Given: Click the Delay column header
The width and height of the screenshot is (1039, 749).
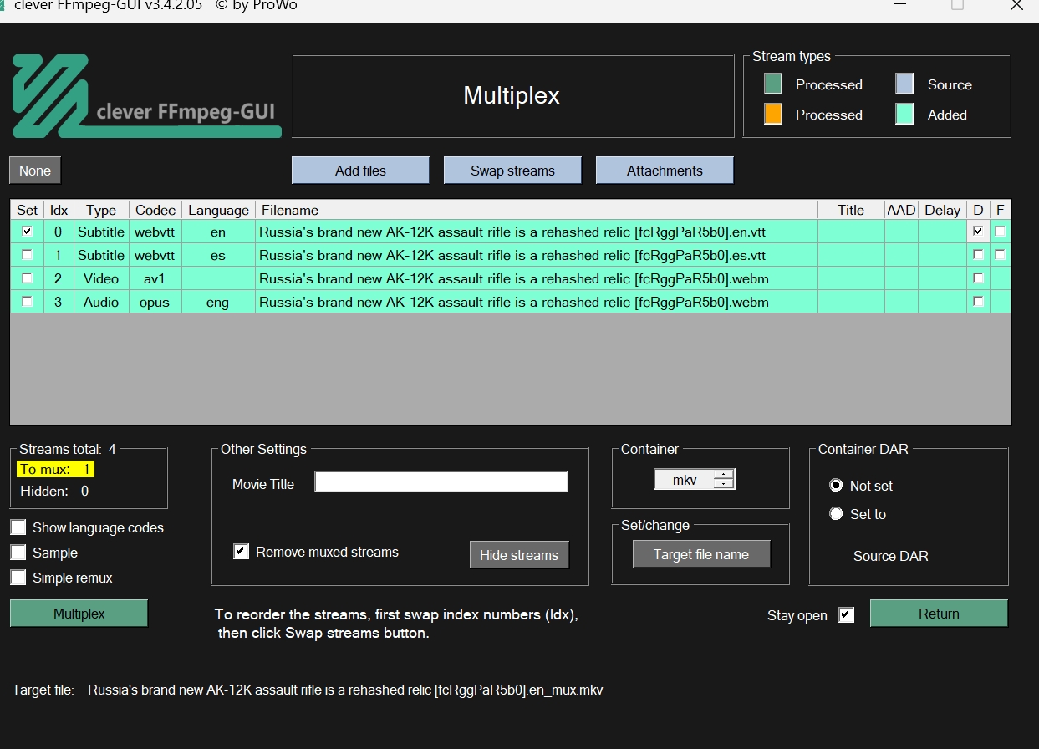Looking at the screenshot, I should click(x=942, y=210).
